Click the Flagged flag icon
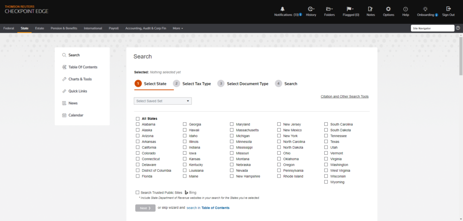The image size is (463, 221). 349,9
